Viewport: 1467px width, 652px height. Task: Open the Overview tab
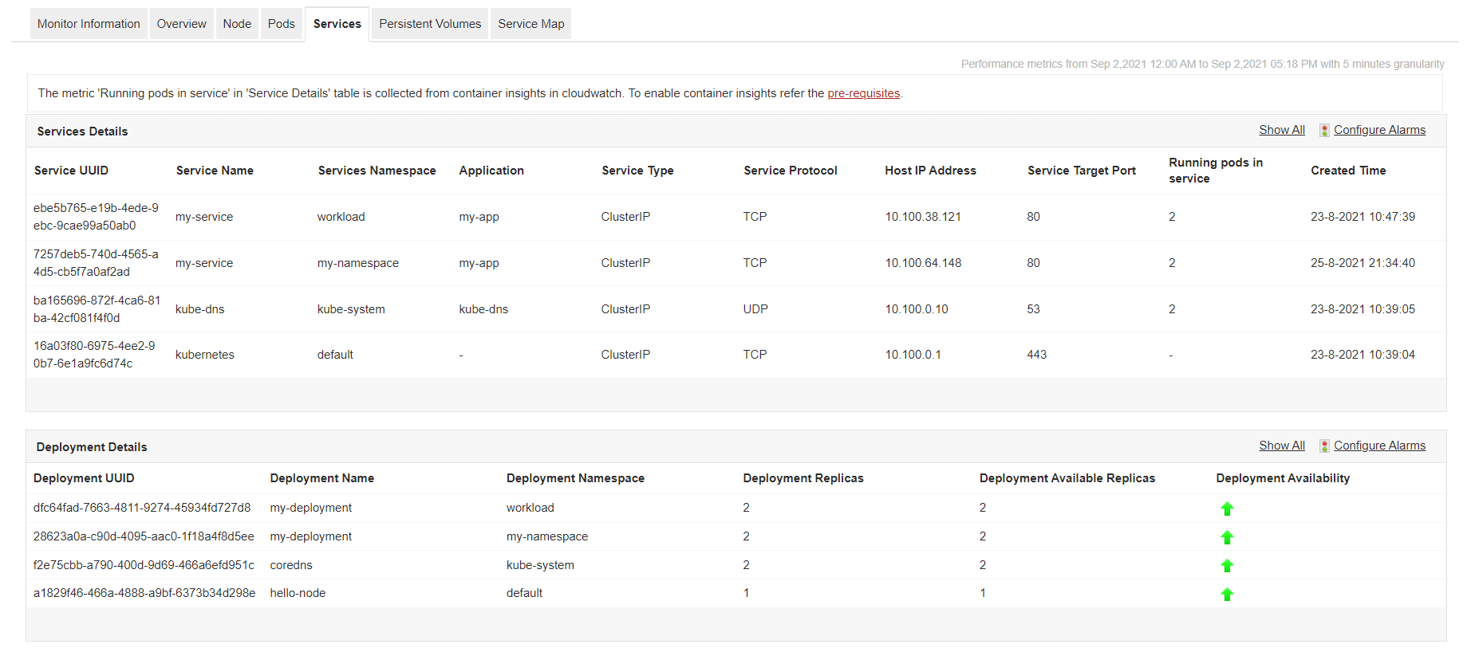coord(181,24)
